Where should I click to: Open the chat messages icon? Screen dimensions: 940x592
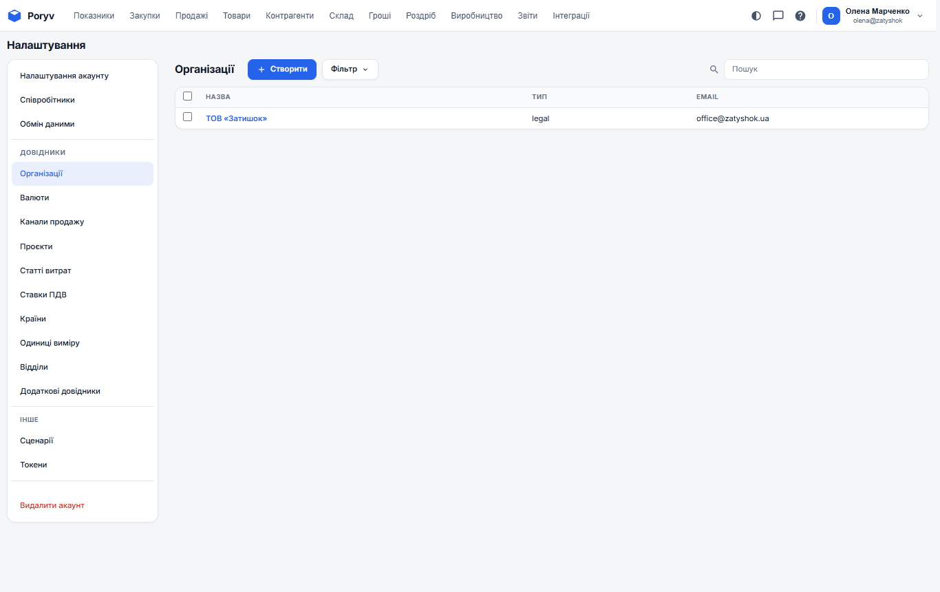pos(778,16)
